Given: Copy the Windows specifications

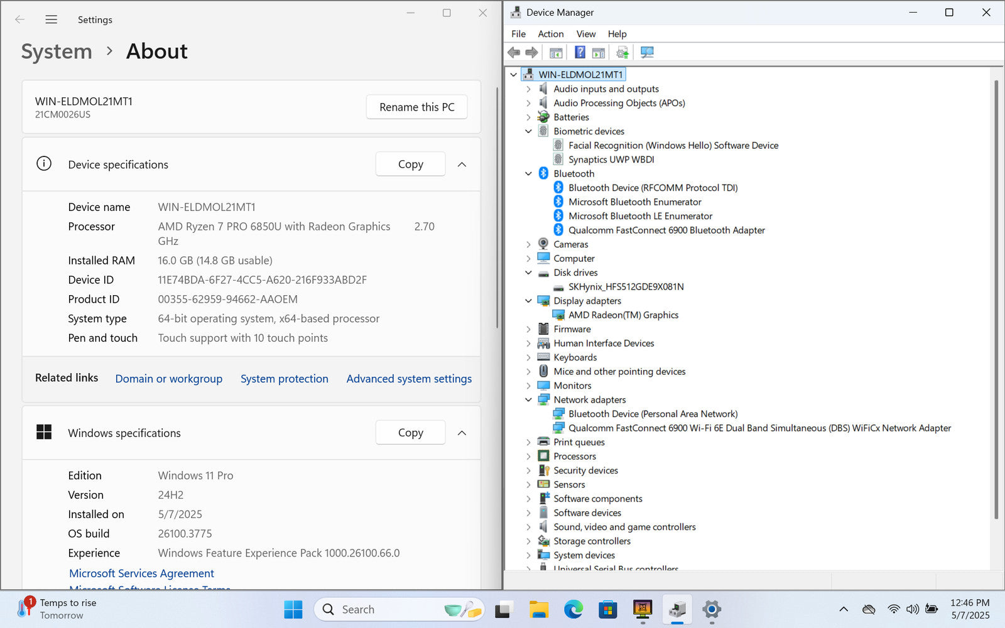Looking at the screenshot, I should click(x=411, y=432).
